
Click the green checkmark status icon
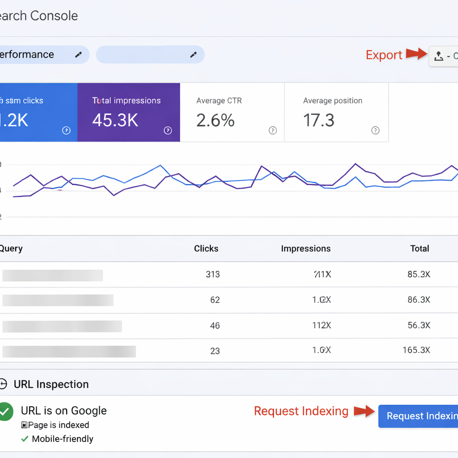point(6,411)
